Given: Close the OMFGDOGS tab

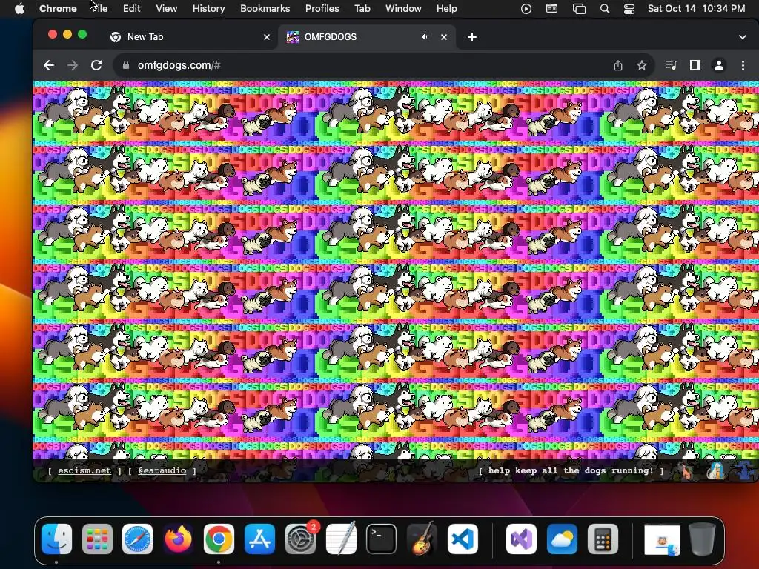Looking at the screenshot, I should (444, 37).
